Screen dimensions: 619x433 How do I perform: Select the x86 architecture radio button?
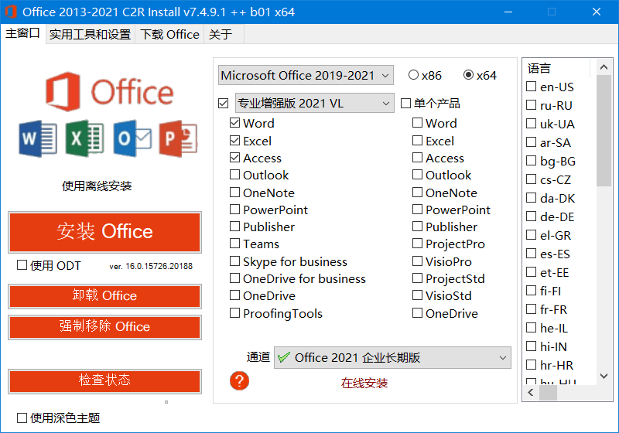[x=413, y=75]
